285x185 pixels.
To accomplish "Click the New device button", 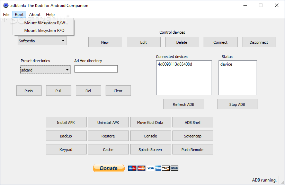I will pyautogui.click(x=105, y=42).
